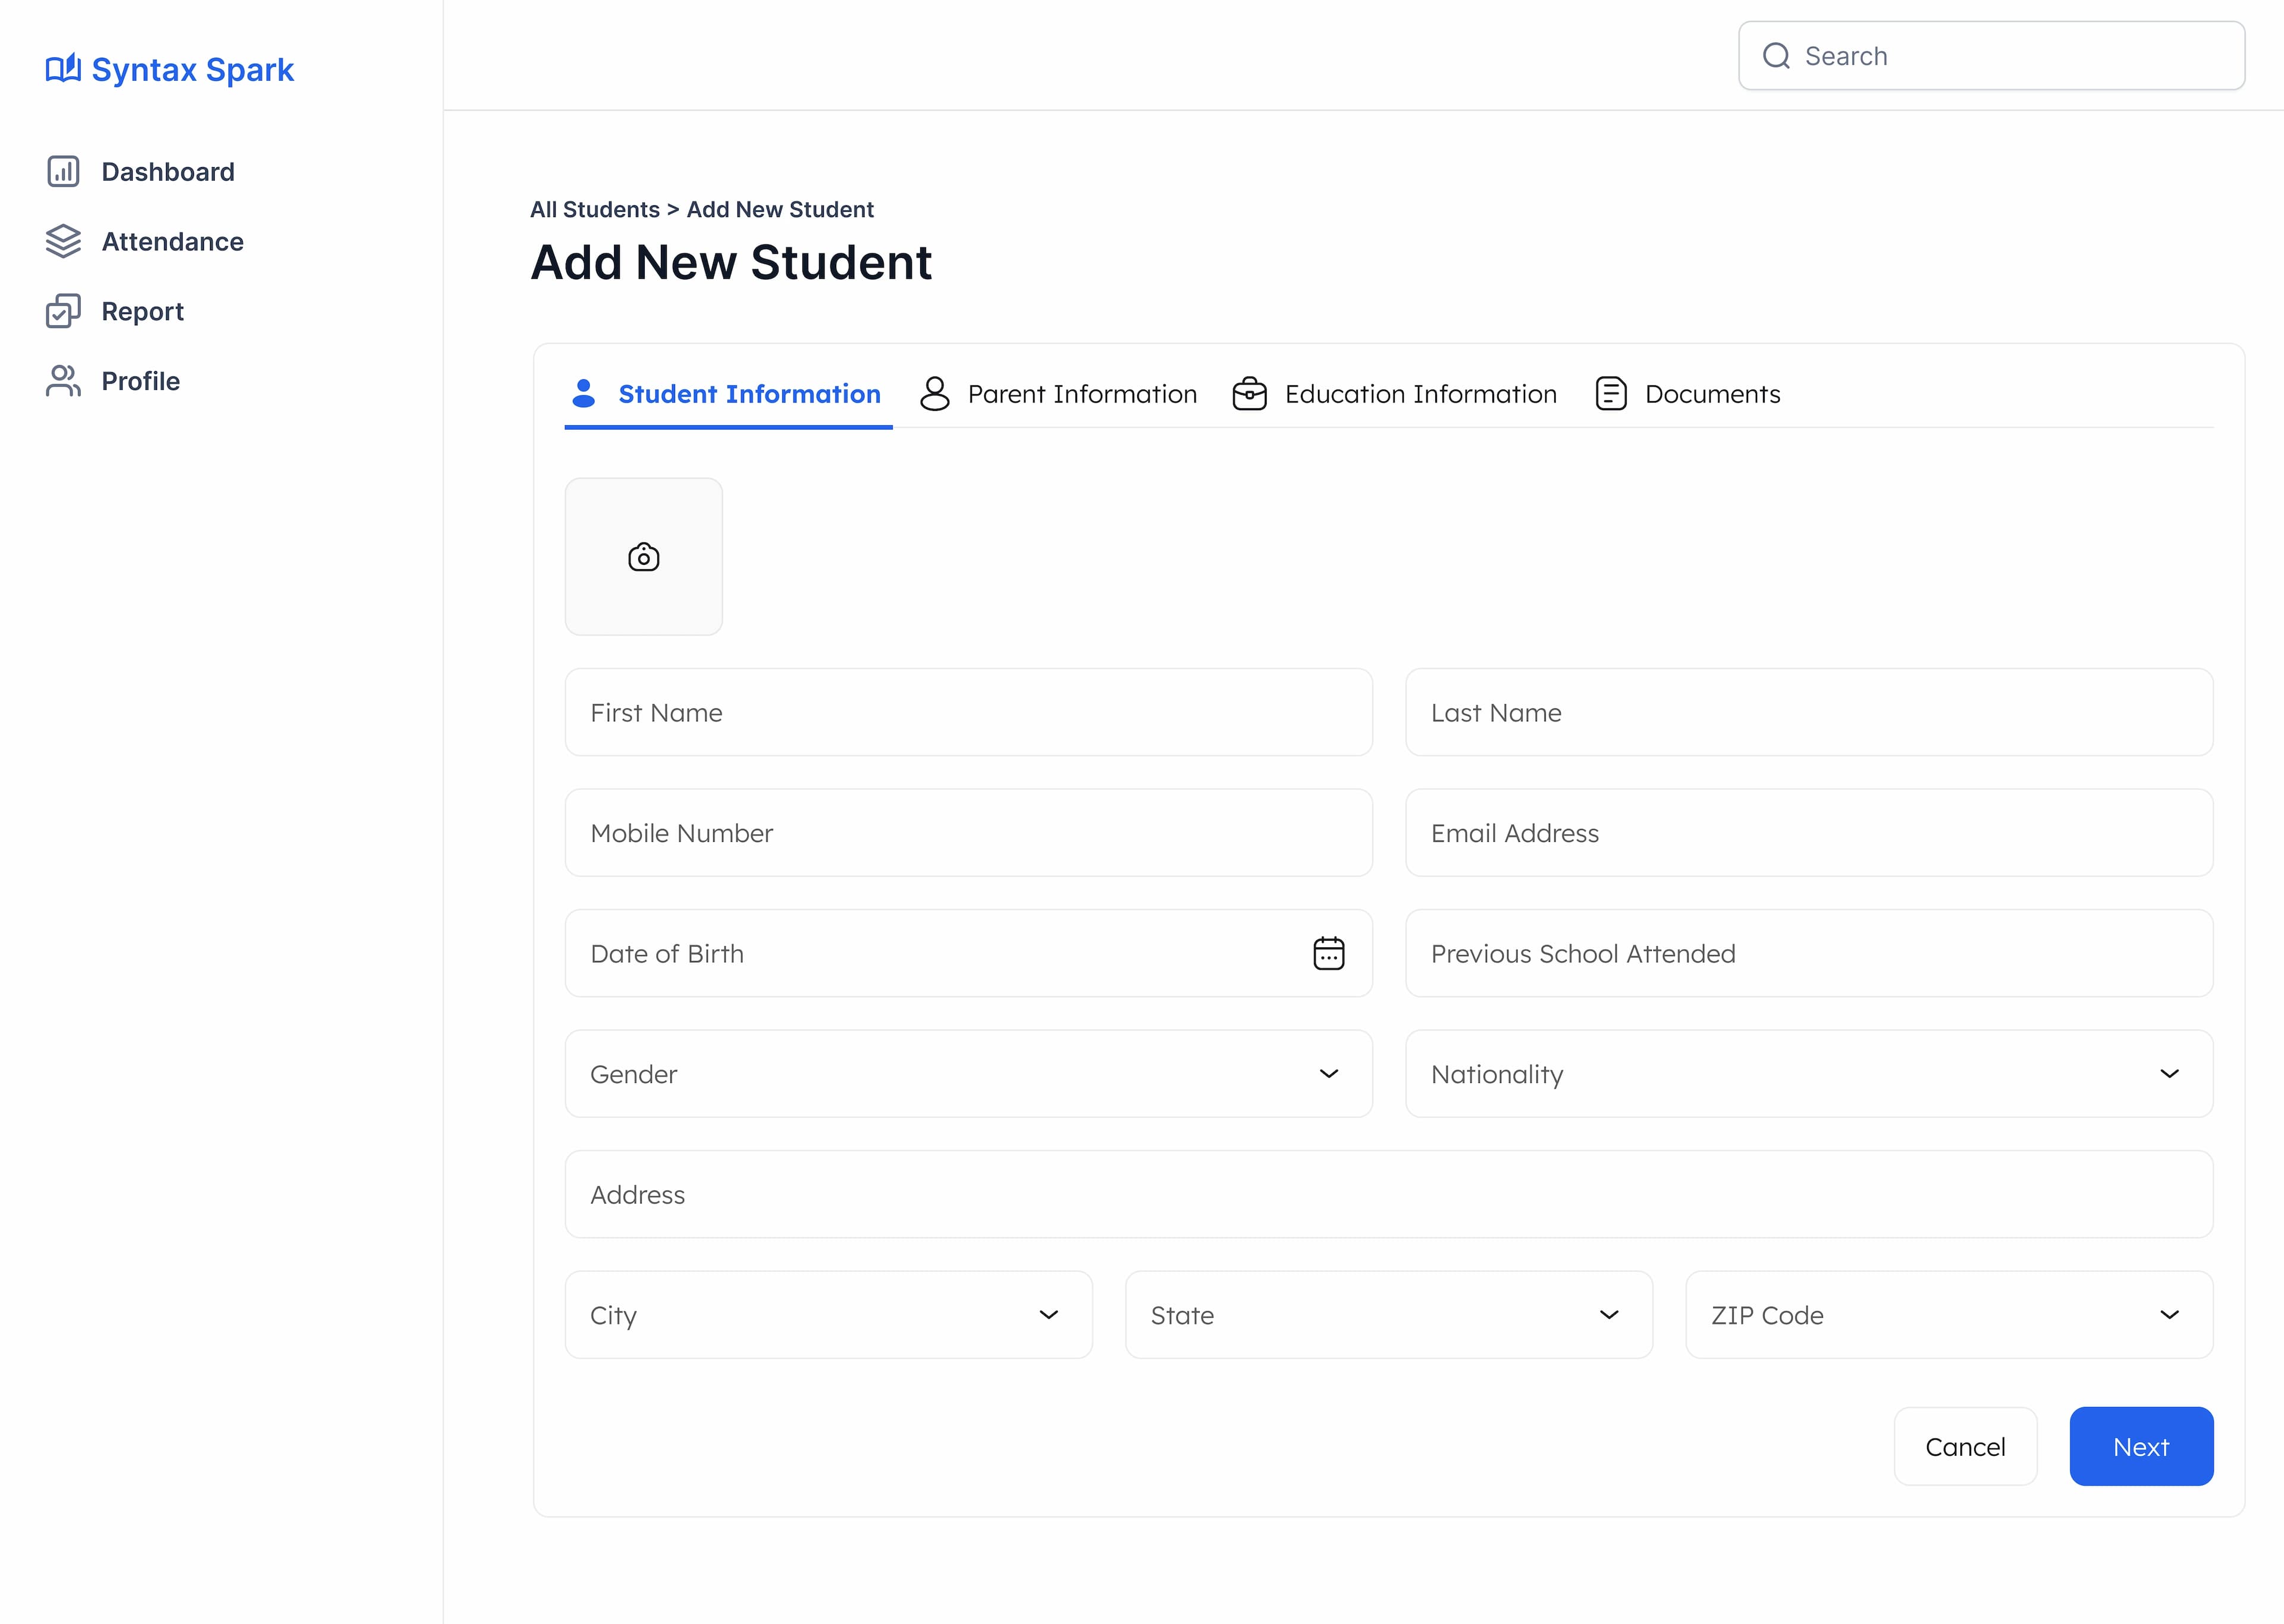Click the Address input field

pyautogui.click(x=1388, y=1194)
